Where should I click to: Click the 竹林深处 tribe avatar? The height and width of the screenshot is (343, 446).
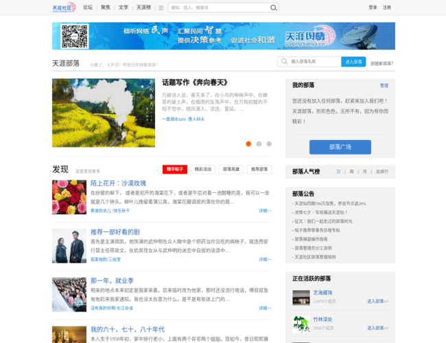coord(301,324)
